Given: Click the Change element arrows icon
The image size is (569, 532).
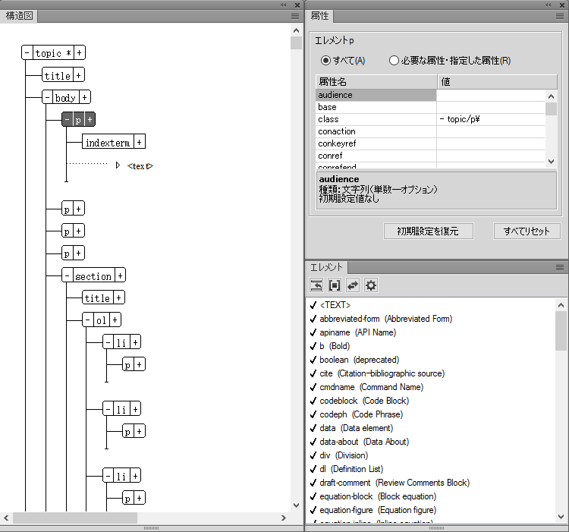Looking at the screenshot, I should pos(353,285).
